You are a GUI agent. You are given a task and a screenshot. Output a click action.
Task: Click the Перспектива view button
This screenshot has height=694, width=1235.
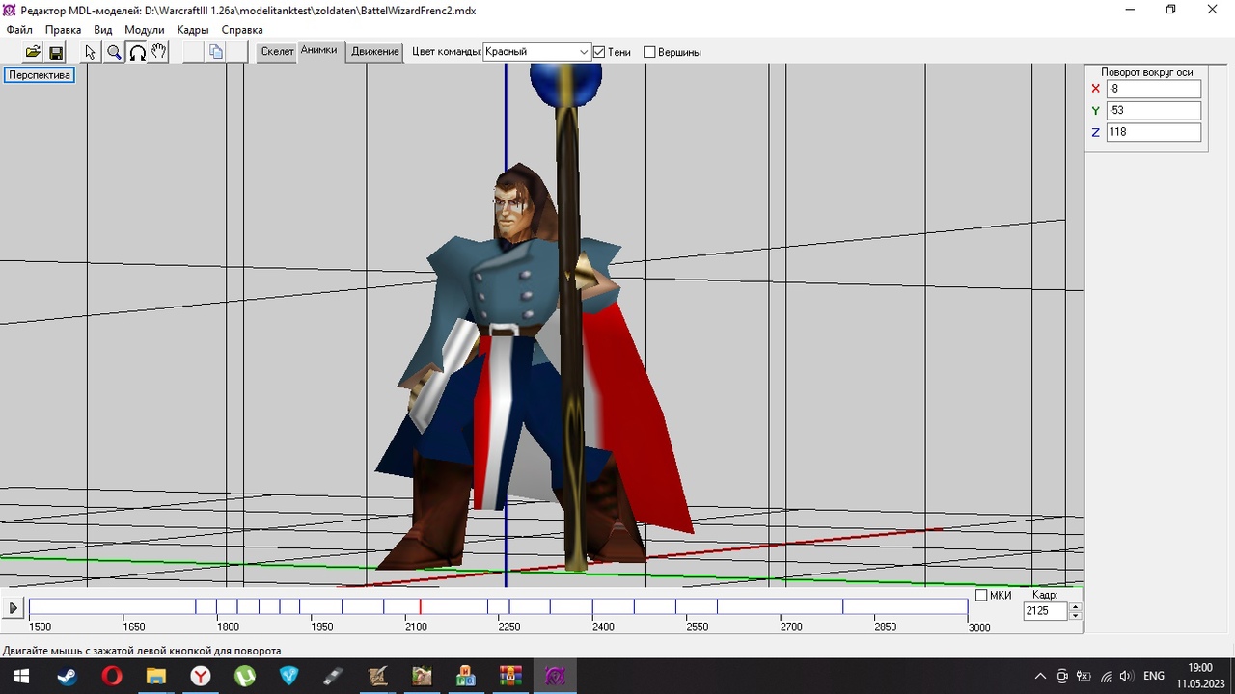pos(40,75)
